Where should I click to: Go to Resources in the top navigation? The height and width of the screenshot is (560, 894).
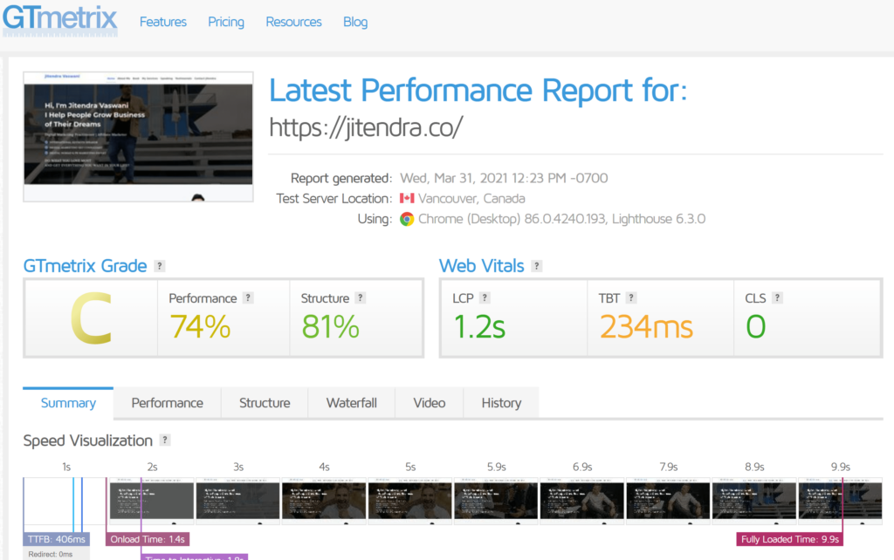[293, 22]
